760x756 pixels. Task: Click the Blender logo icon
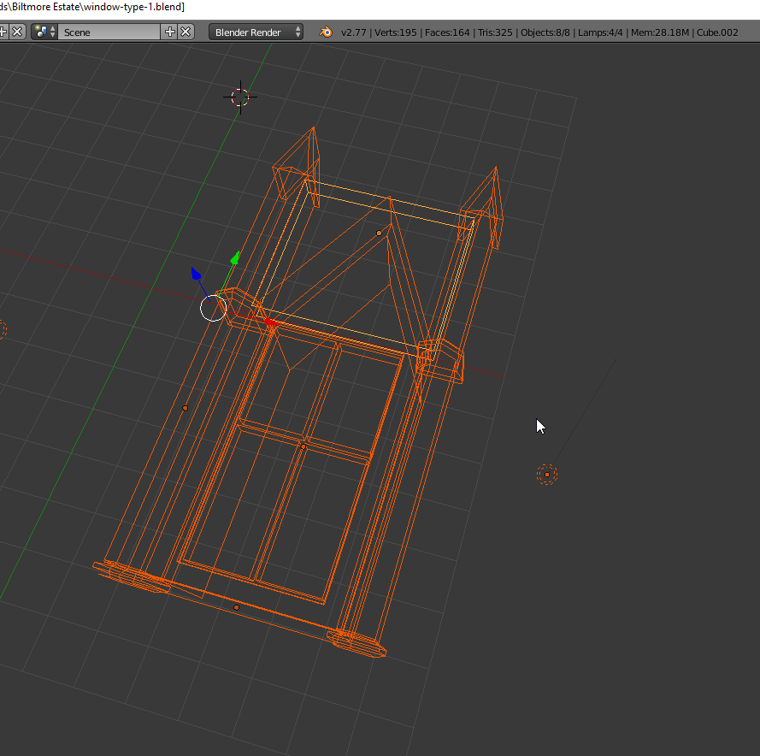(325, 32)
